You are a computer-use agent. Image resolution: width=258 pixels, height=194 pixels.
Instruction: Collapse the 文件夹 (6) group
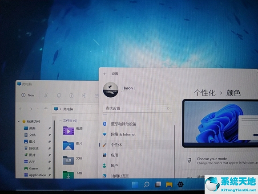[60, 120]
